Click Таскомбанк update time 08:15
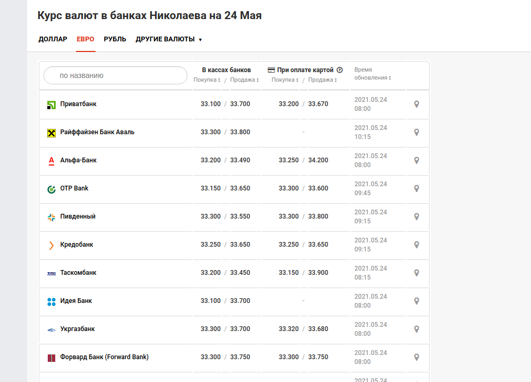 tap(362, 277)
